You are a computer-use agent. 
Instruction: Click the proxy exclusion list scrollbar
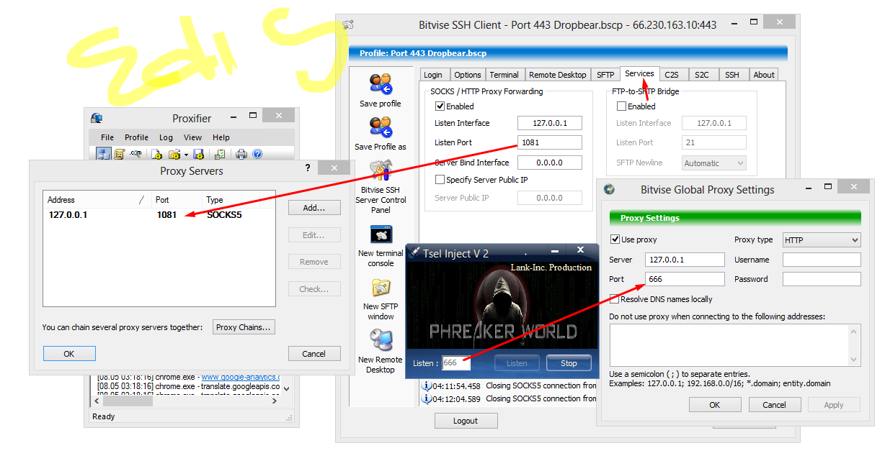pos(855,345)
